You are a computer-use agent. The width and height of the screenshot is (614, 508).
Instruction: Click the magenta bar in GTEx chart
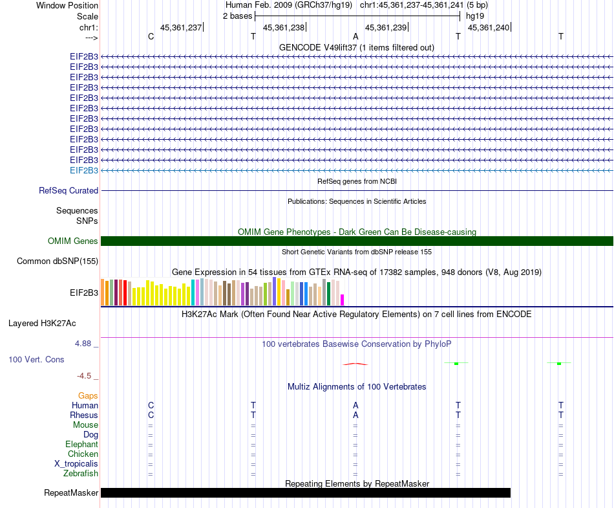[343, 300]
